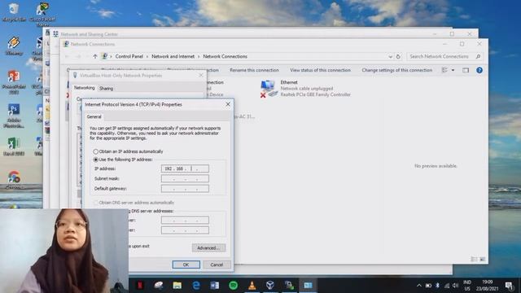The width and height of the screenshot is (521, 293).
Task: Select Obtain an IP address automatically
Action: pyautogui.click(x=96, y=151)
